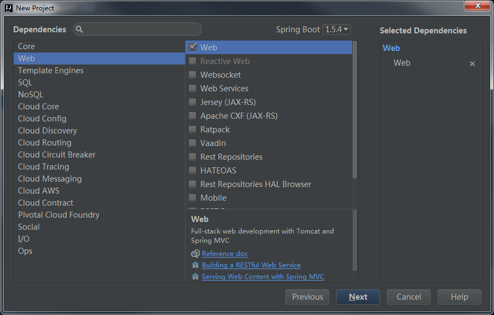Uncheck the Web dependency checkbox
Image resolution: width=494 pixels, height=315 pixels.
coord(193,47)
